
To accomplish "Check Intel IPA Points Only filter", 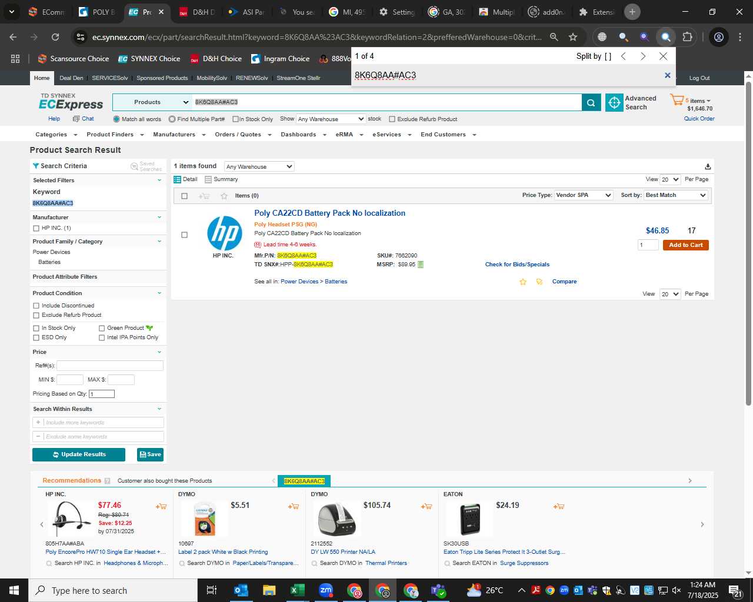I will (x=102, y=337).
